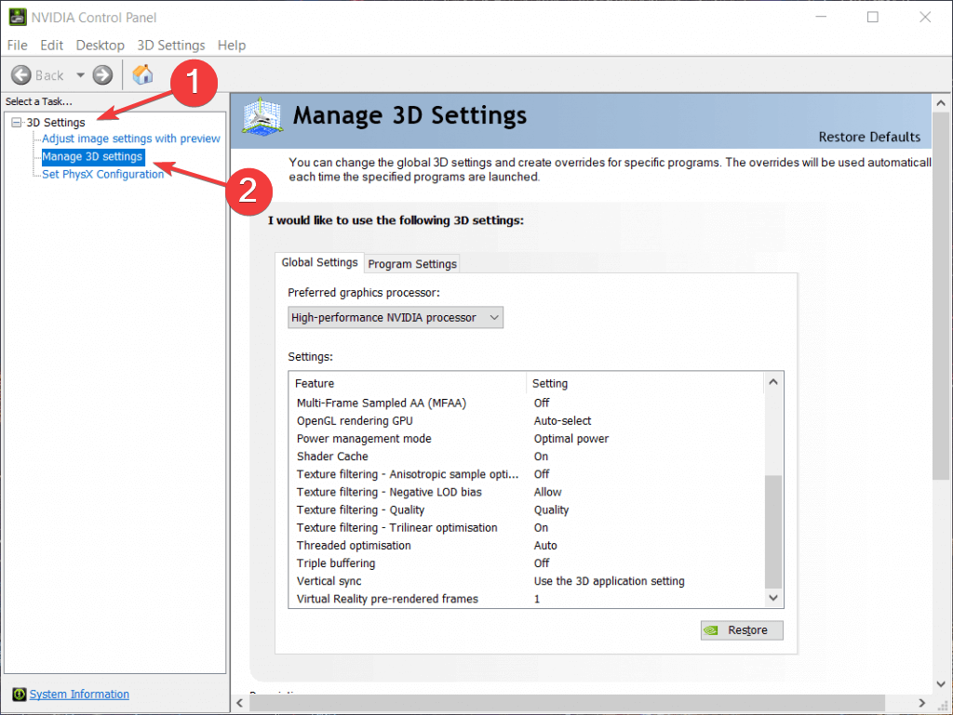Collapse the 3D Settings tree node

click(17, 123)
